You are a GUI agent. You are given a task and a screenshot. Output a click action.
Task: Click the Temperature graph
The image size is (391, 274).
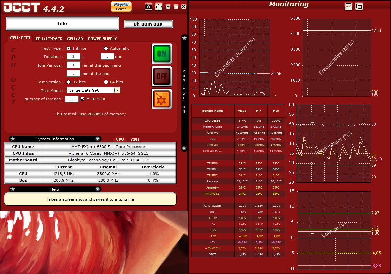pyautogui.click(x=333, y=144)
